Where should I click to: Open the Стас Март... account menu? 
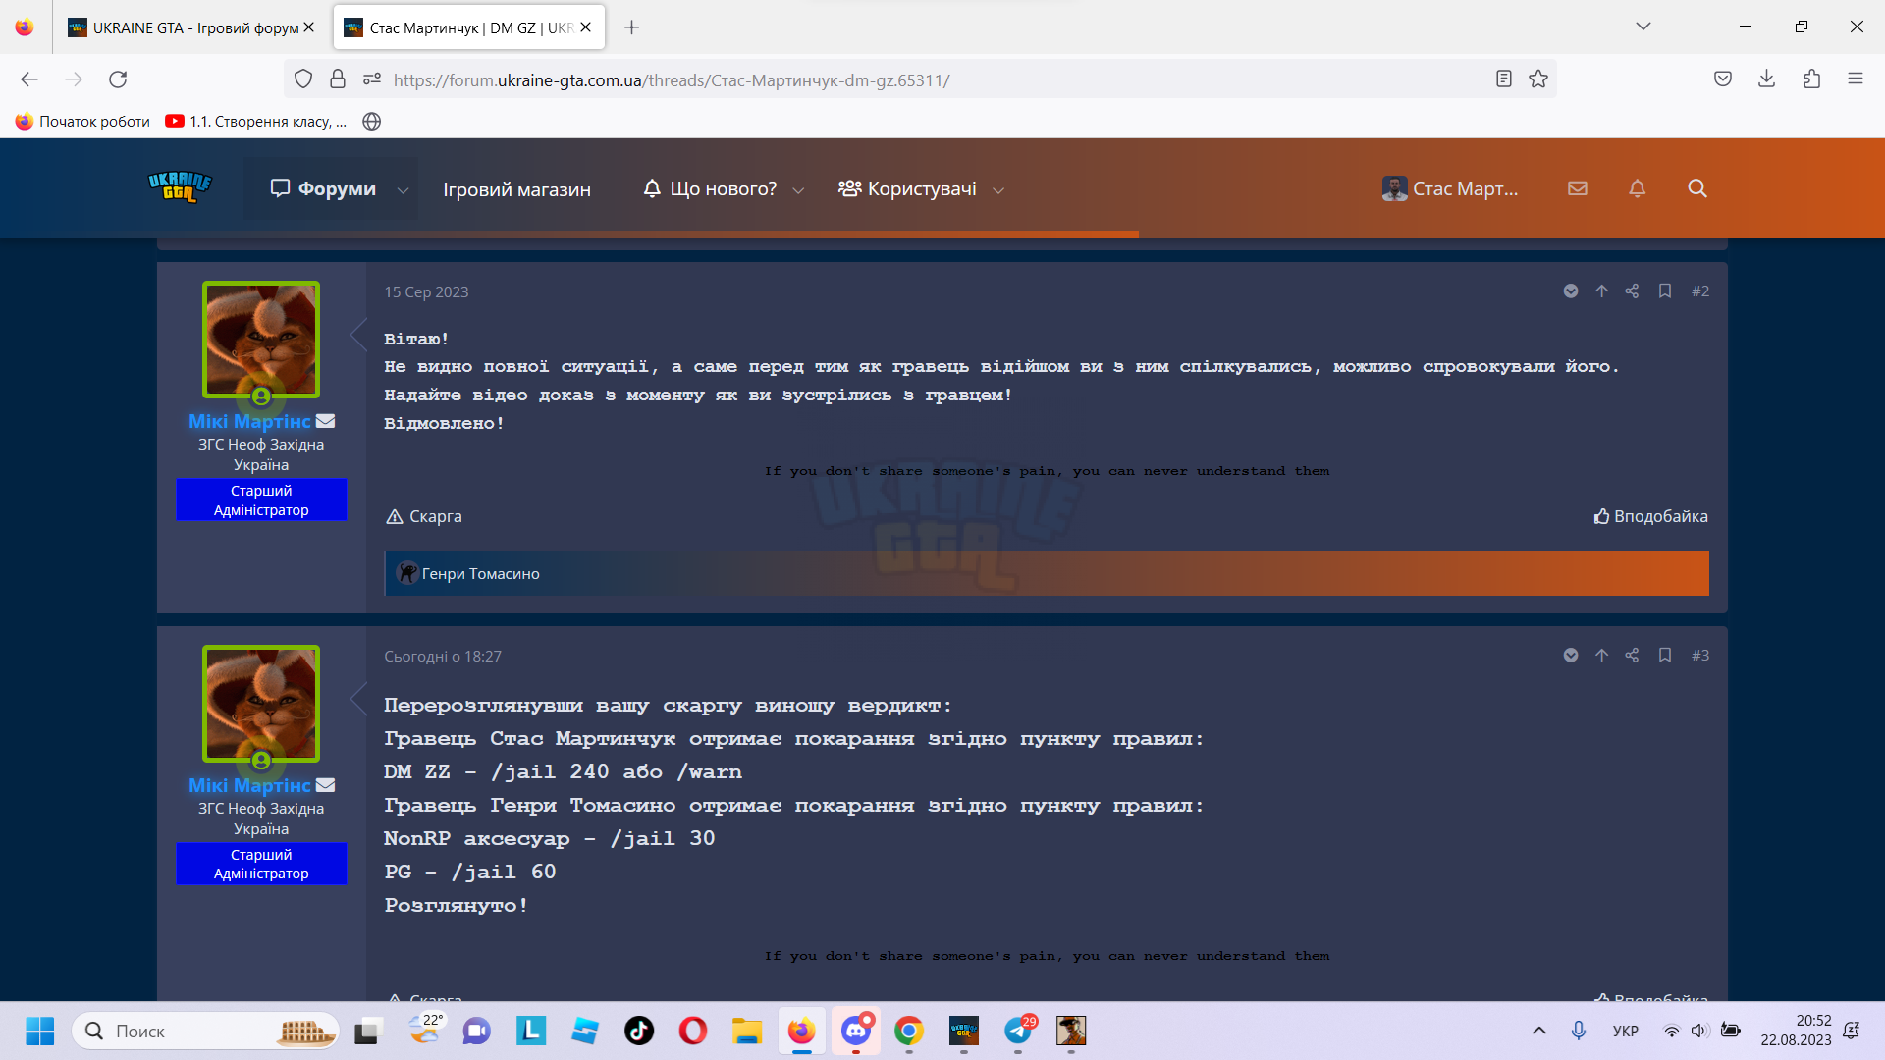point(1450,188)
